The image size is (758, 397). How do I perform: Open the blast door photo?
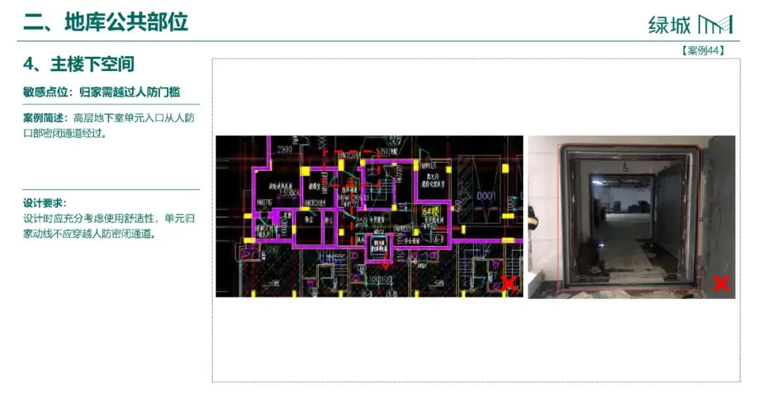pyautogui.click(x=632, y=217)
